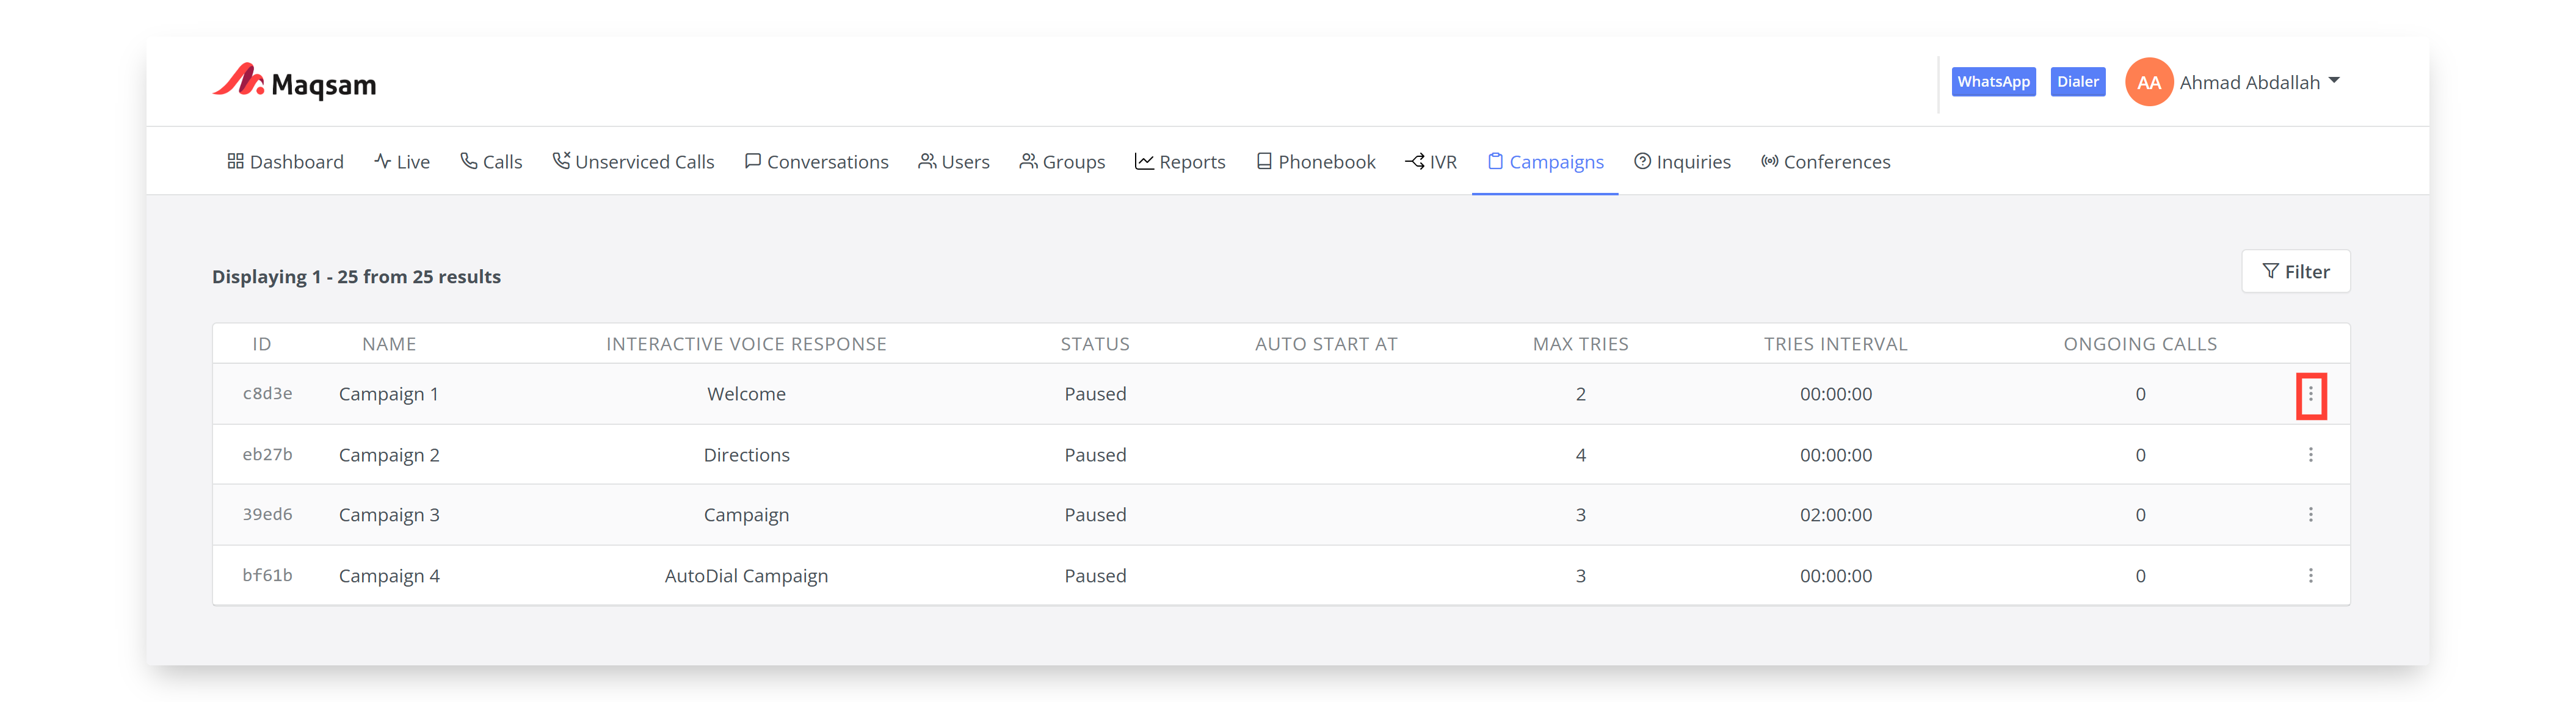
Task: Click the STATUS column header
Action: point(1095,344)
